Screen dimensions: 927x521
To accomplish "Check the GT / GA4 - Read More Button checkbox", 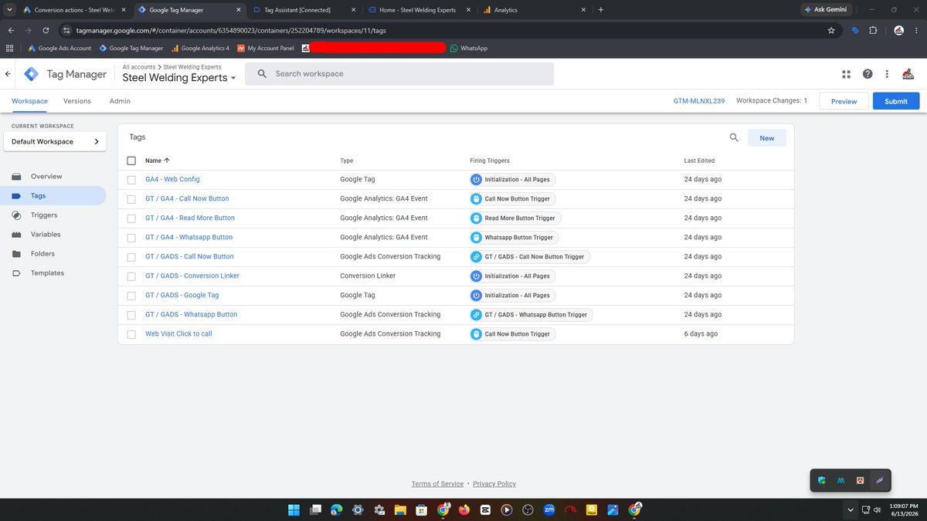I will click(x=131, y=218).
